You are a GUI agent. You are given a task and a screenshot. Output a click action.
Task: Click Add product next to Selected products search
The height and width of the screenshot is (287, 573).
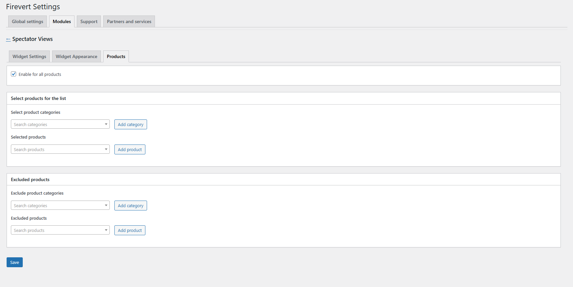[x=130, y=149]
